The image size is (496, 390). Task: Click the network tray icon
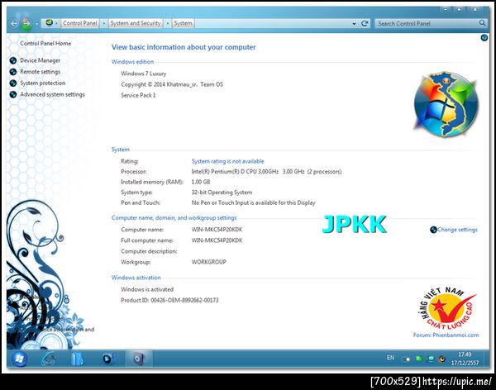click(x=431, y=359)
